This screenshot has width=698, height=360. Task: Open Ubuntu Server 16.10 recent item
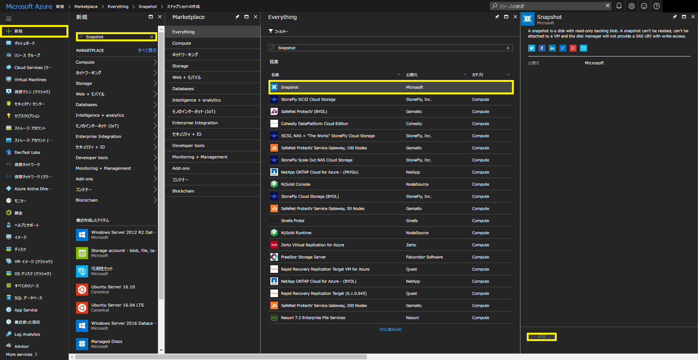click(x=116, y=290)
